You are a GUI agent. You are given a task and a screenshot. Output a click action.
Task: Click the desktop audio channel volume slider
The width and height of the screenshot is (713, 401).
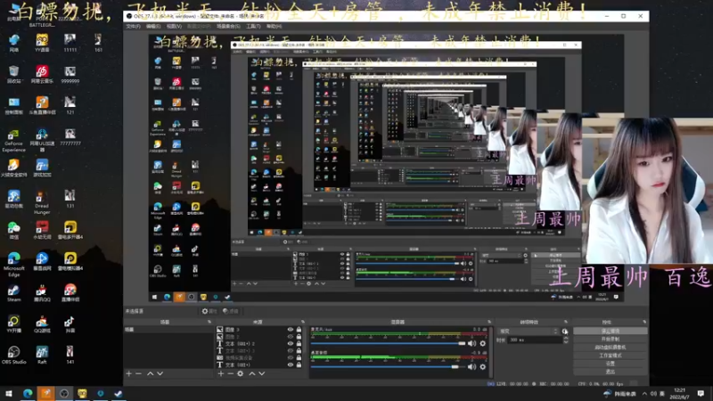pos(389,367)
